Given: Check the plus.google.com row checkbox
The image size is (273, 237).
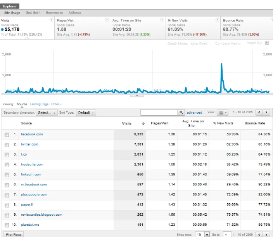Looking at the screenshot, I should point(7,195).
